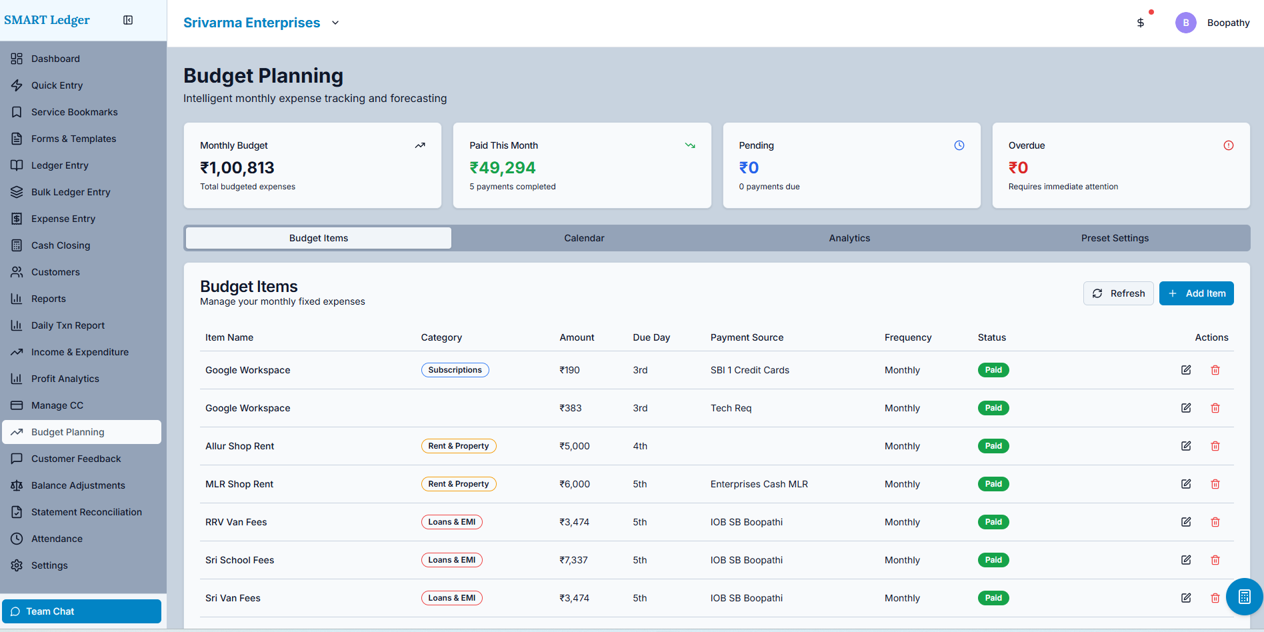This screenshot has height=632, width=1264.
Task: Click Paid status of Allur Shop Rent
Action: (x=993, y=446)
